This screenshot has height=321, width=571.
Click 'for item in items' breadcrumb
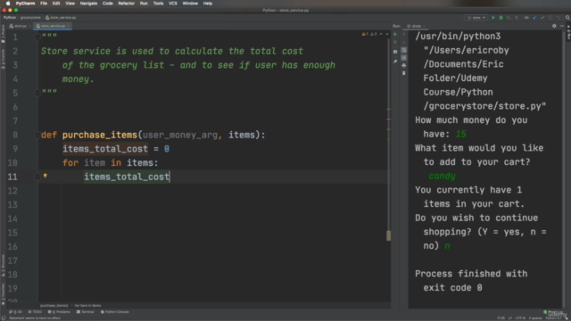[x=87, y=306]
